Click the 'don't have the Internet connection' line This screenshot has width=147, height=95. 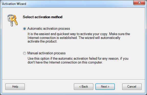(65, 62)
